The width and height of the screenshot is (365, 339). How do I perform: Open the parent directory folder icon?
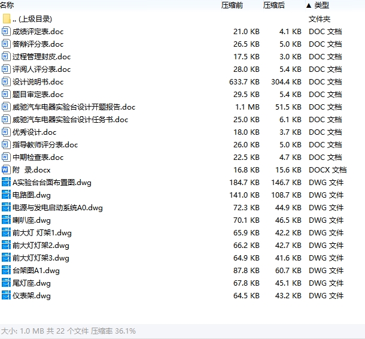[x=7, y=19]
